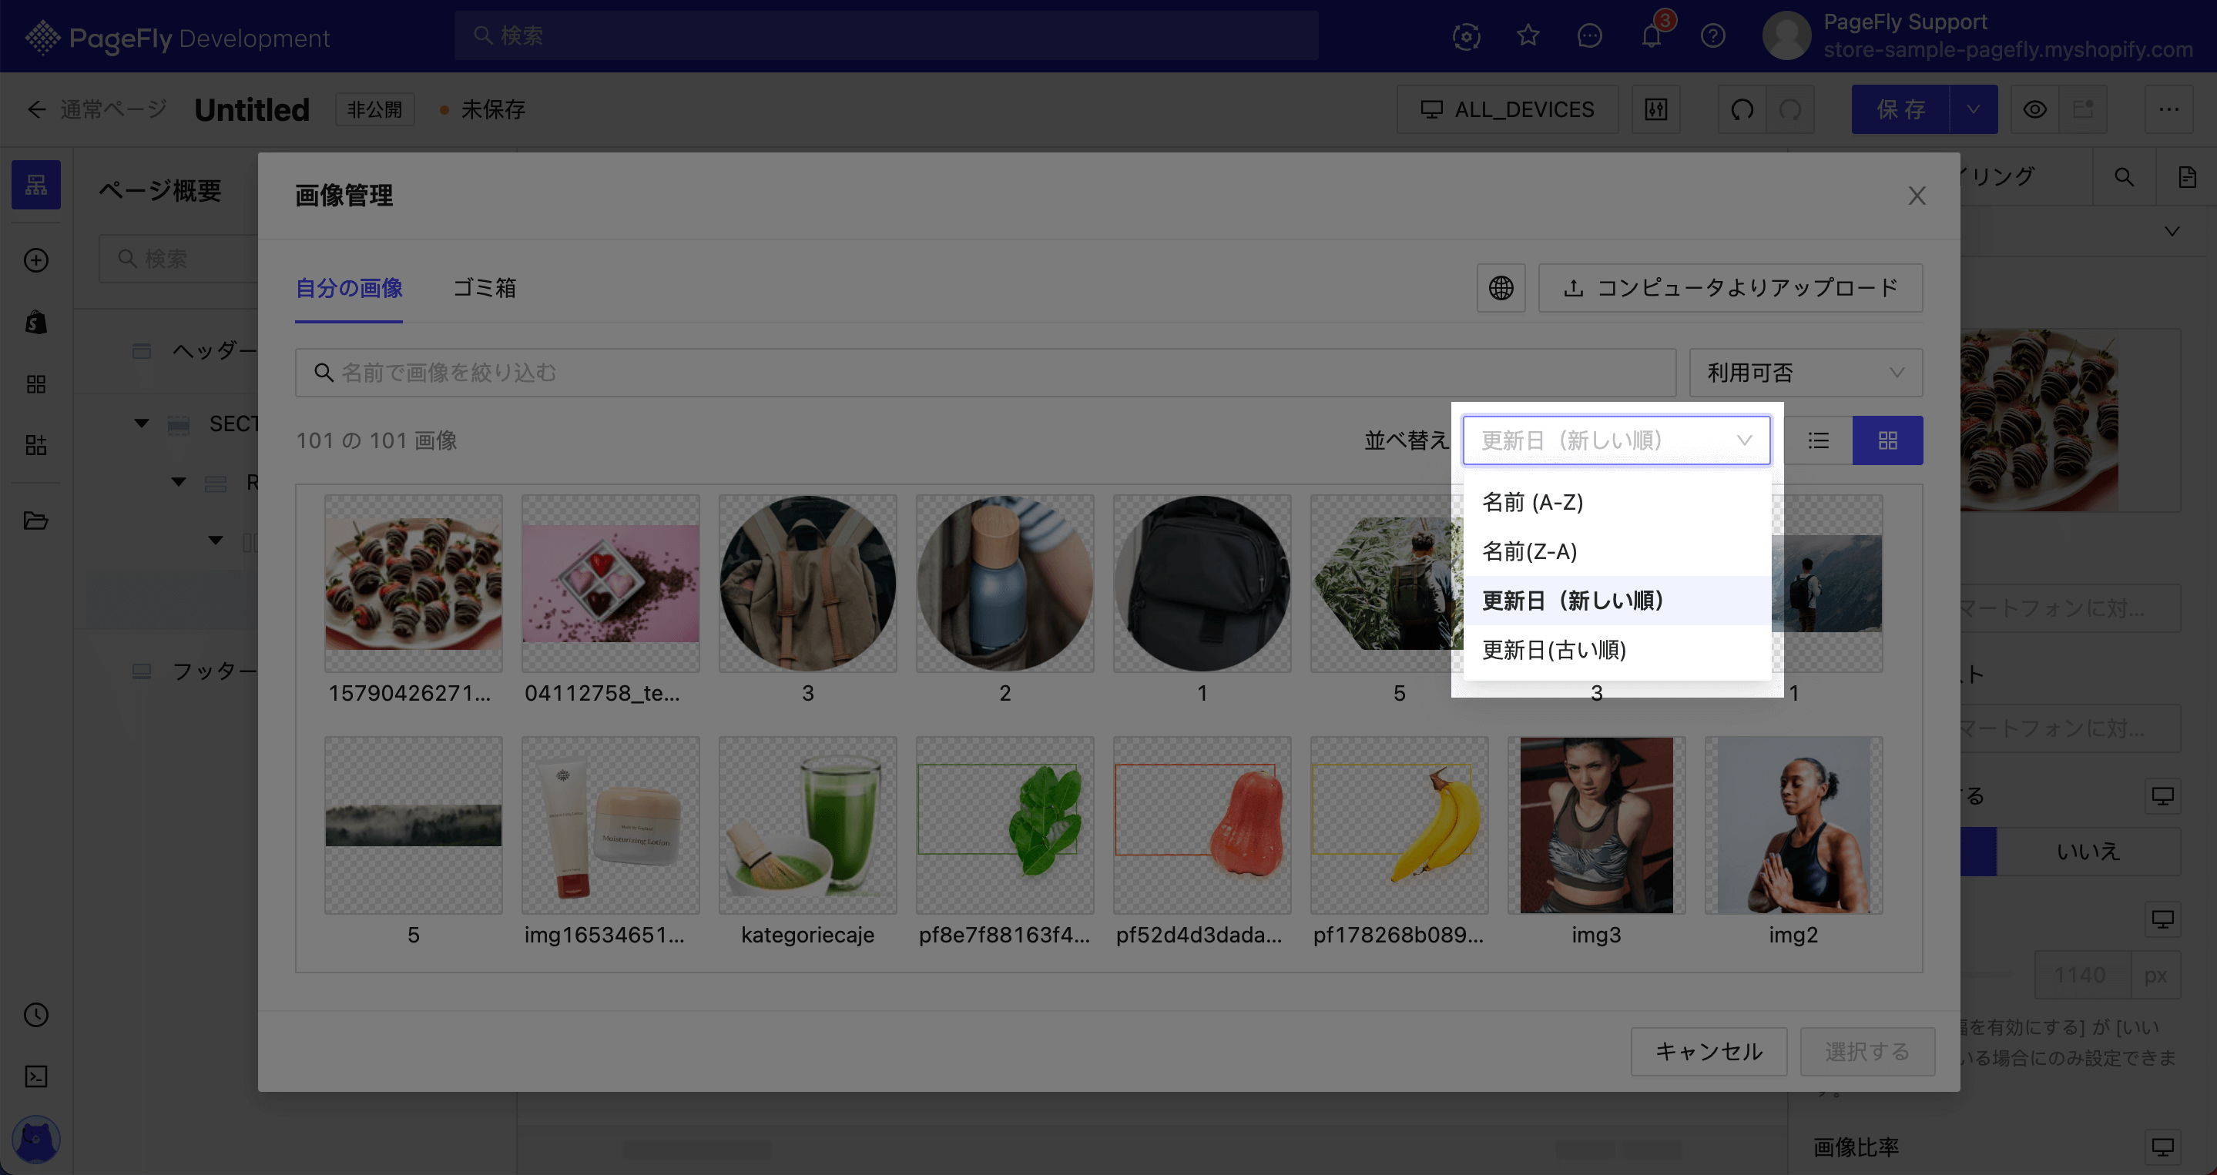The width and height of the screenshot is (2217, 1175).
Task: Toggle the preview eye icon
Action: click(2034, 109)
